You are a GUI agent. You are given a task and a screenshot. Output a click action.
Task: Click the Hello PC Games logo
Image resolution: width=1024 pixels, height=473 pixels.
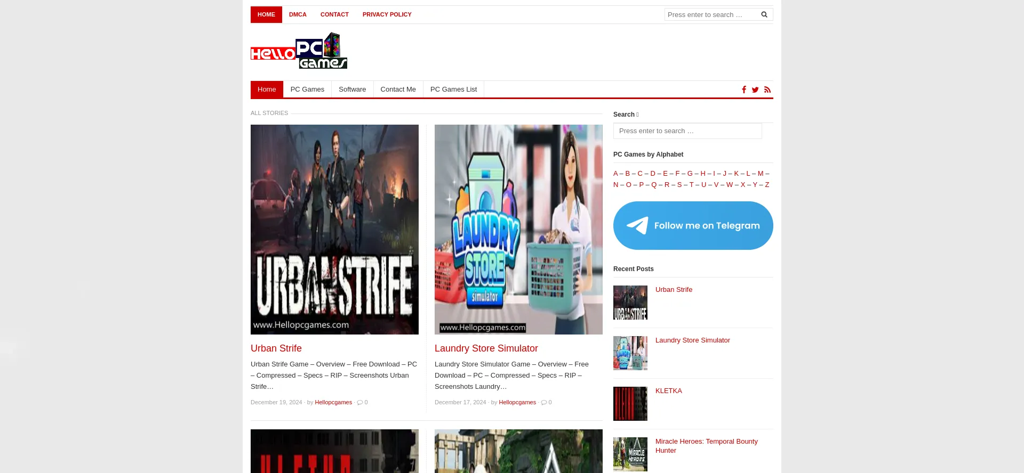[x=299, y=51]
